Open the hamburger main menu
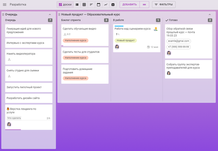This screenshot has height=151, width=218. click(x=5, y=5)
